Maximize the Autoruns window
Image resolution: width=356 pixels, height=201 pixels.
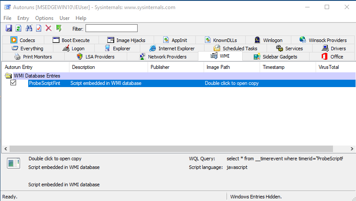click(x=327, y=7)
